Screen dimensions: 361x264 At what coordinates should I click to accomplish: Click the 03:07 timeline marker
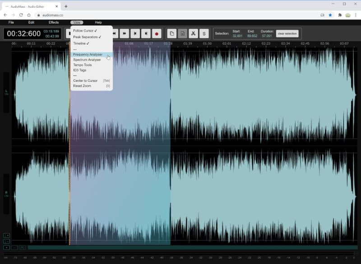coord(344,43)
